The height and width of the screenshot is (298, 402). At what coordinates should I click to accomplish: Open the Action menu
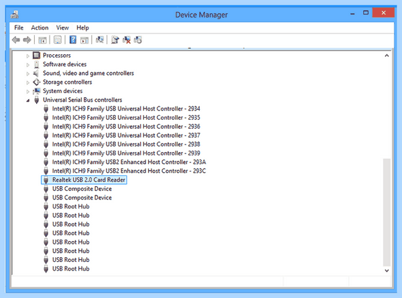[x=40, y=27]
